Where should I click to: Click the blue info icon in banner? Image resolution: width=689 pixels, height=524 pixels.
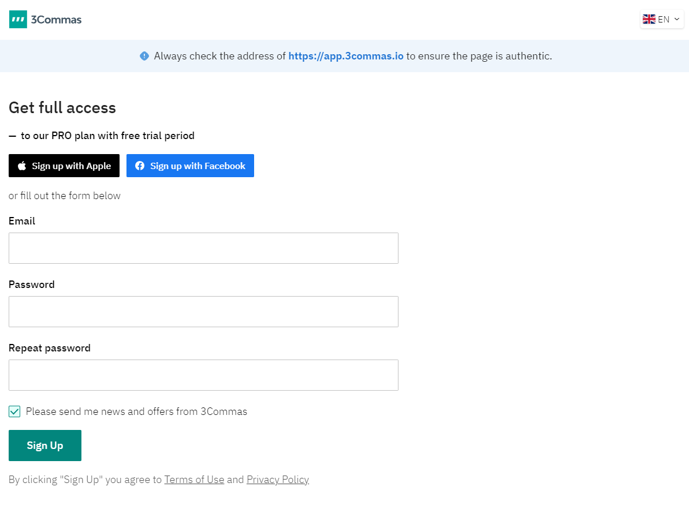tap(144, 56)
